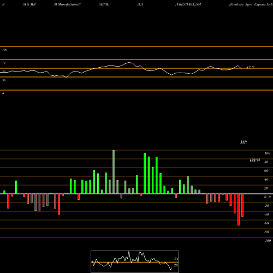Click the RSI axis label '70'
Image resolution: width=273 pixels, height=273 pixels.
click(x=4, y=63)
